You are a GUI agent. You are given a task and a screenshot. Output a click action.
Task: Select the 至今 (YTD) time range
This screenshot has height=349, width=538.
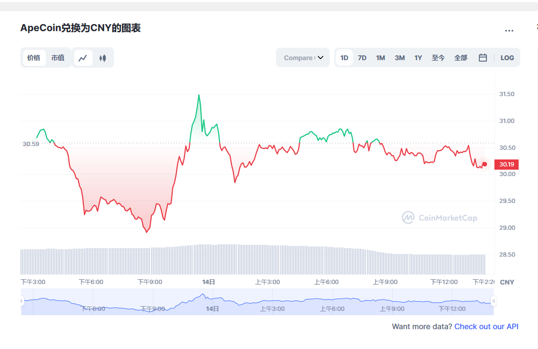[x=438, y=58]
